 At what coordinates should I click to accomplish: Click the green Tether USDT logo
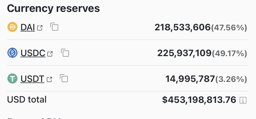point(12,78)
